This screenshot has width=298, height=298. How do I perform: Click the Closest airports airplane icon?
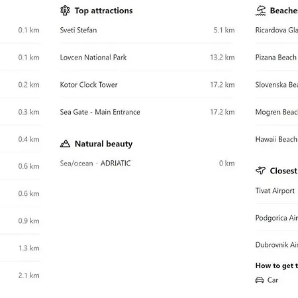coord(260,170)
